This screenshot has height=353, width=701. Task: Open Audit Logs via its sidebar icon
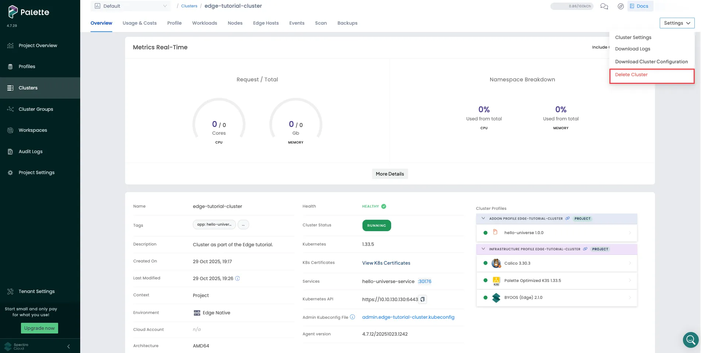(x=10, y=151)
